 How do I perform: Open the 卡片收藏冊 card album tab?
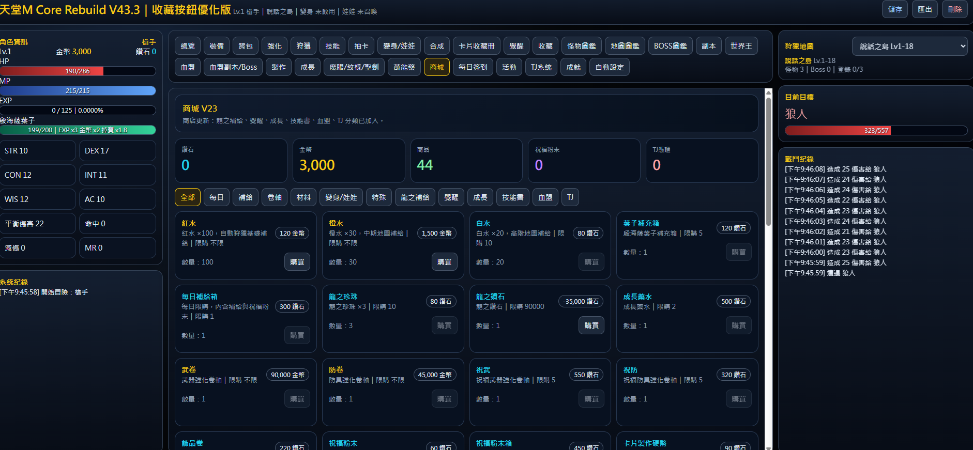coord(477,46)
